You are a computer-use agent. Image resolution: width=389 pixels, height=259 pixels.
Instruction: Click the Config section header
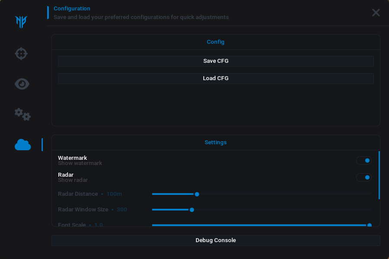click(215, 42)
